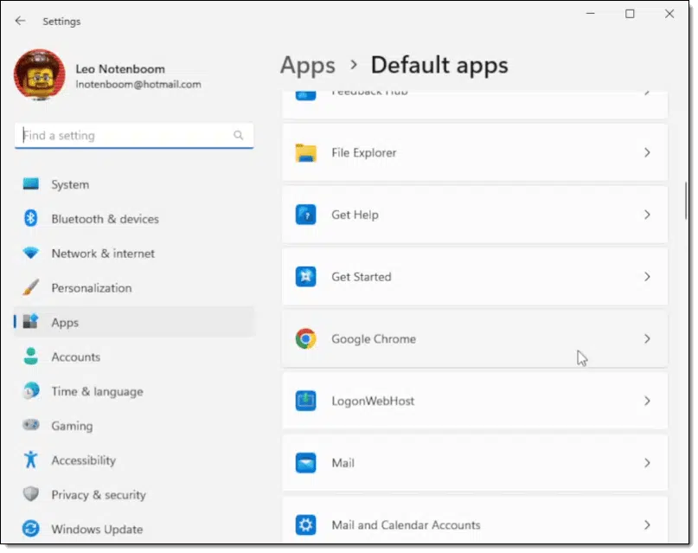This screenshot has height=553, width=698.
Task: Click the Apps breadcrumb link
Action: pyautogui.click(x=308, y=66)
